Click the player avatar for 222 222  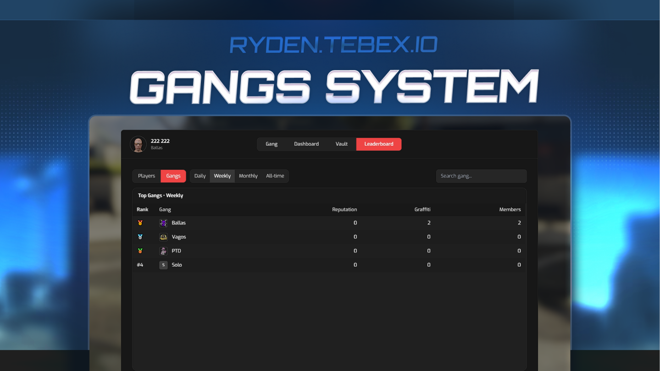pyautogui.click(x=138, y=144)
